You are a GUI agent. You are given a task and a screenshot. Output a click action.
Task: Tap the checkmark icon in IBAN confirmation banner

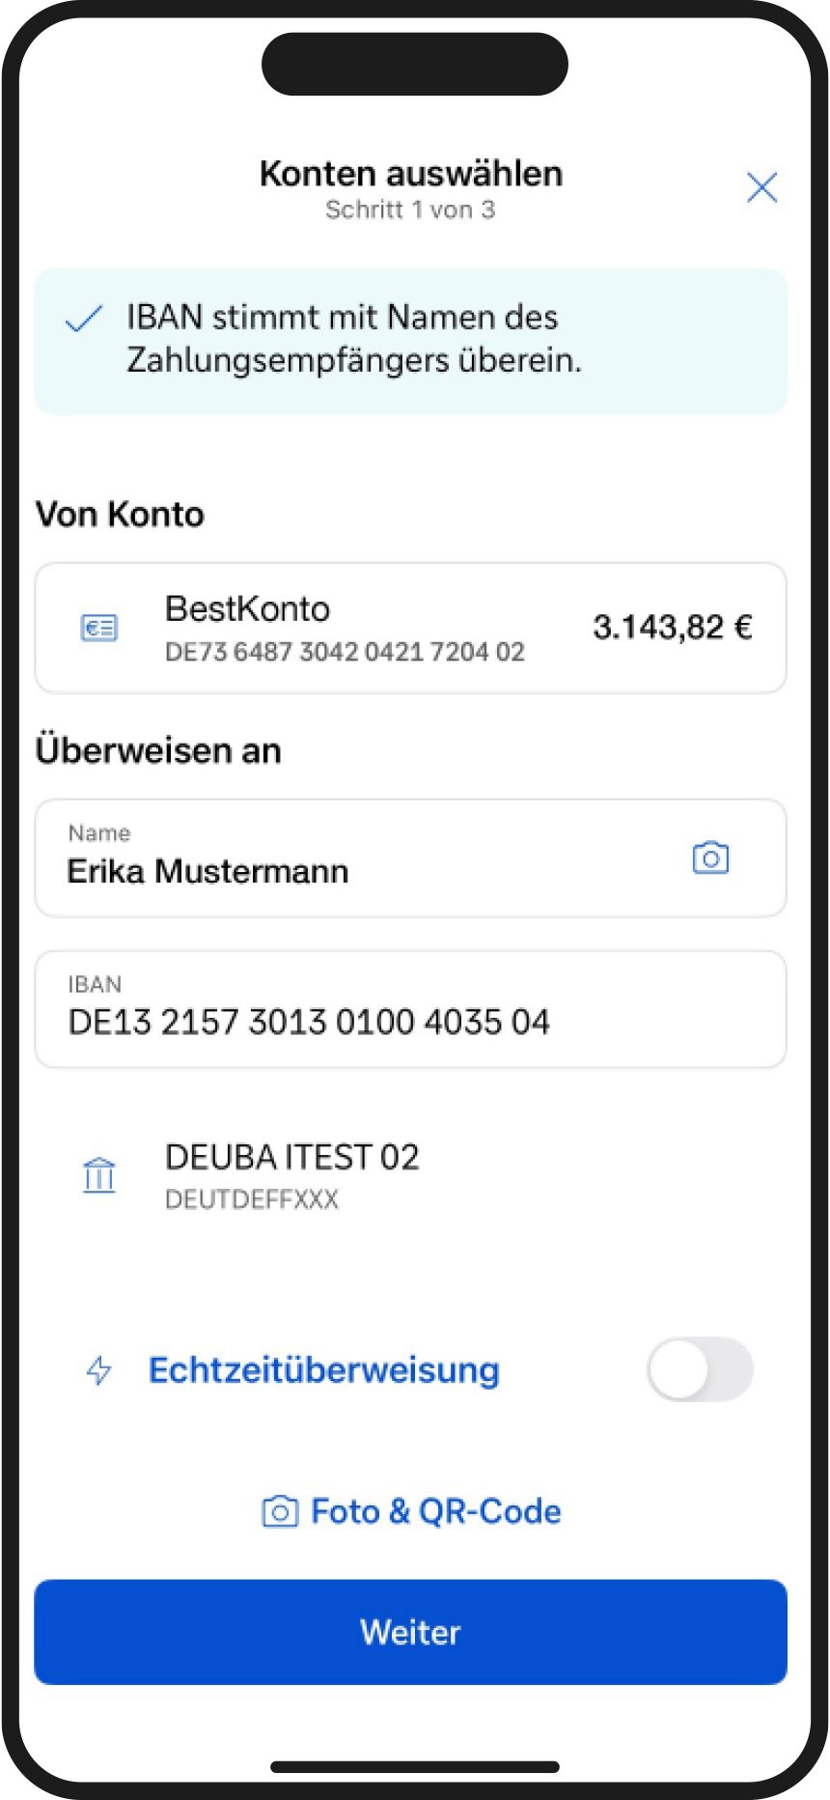point(84,319)
